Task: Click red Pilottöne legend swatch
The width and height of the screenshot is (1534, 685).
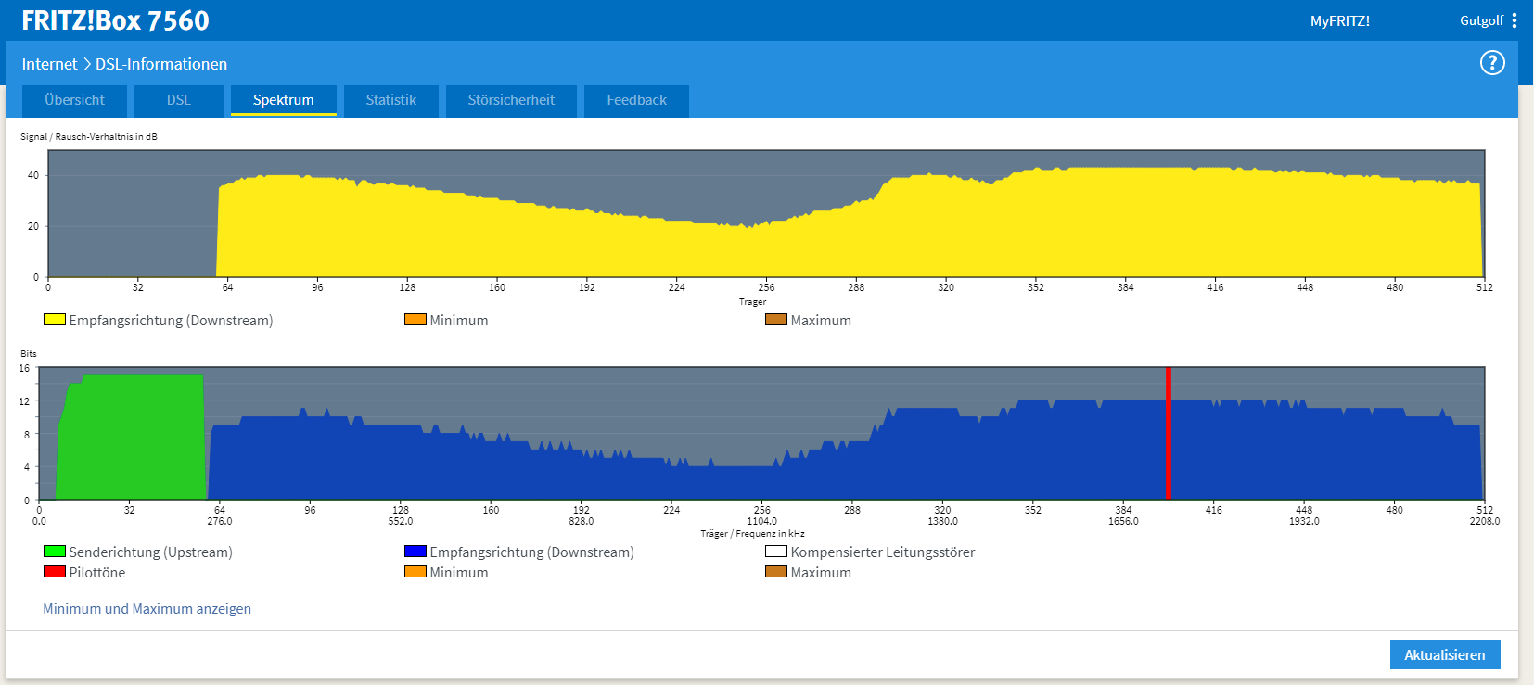Action: pyautogui.click(x=55, y=572)
